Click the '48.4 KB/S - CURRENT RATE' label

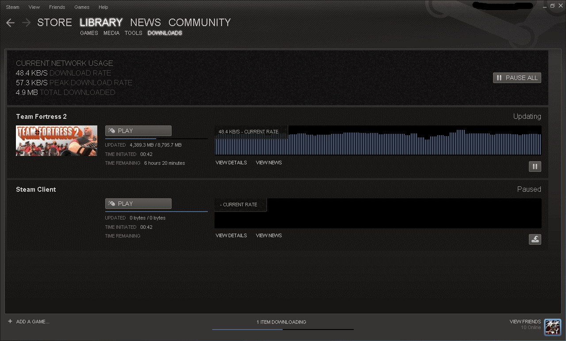[249, 132]
